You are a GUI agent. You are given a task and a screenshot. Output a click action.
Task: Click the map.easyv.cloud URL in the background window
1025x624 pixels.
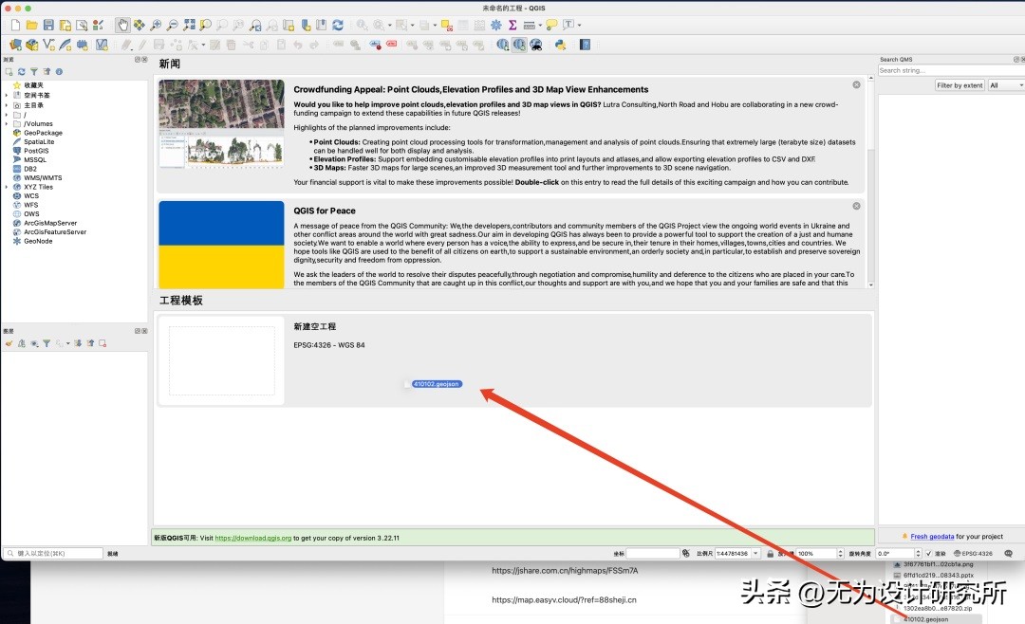(x=564, y=600)
